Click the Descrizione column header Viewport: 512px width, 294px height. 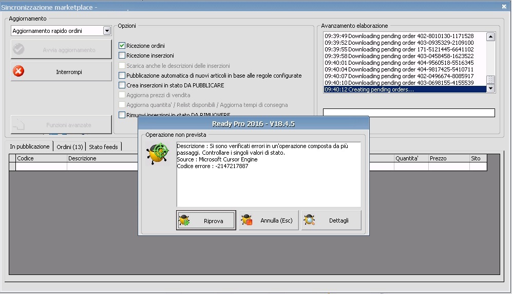pos(103,158)
